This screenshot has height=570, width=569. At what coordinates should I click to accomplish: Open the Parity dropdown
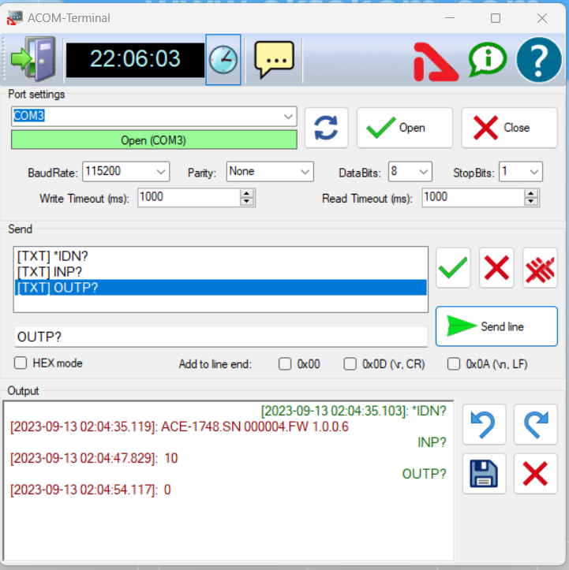[305, 172]
